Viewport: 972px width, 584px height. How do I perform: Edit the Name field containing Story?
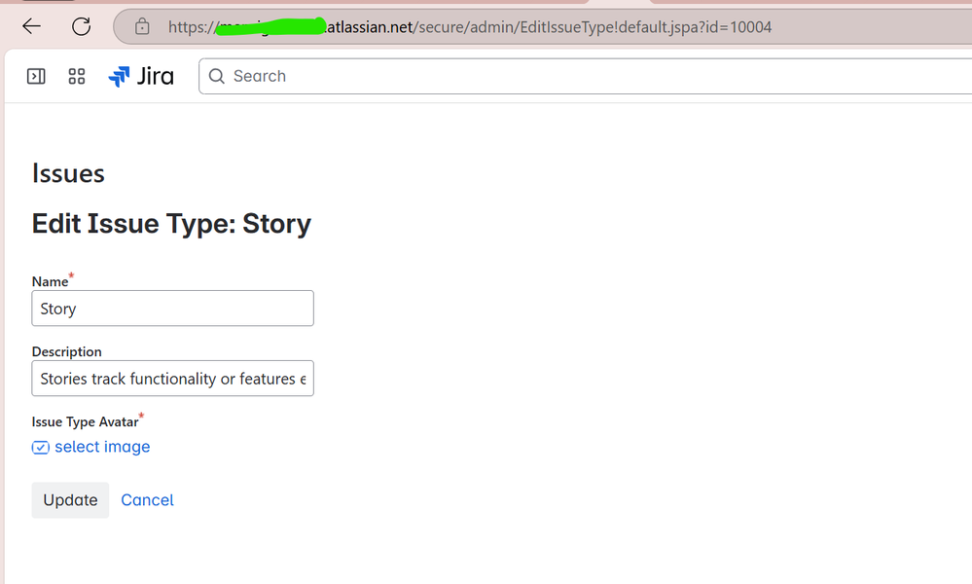coord(172,309)
